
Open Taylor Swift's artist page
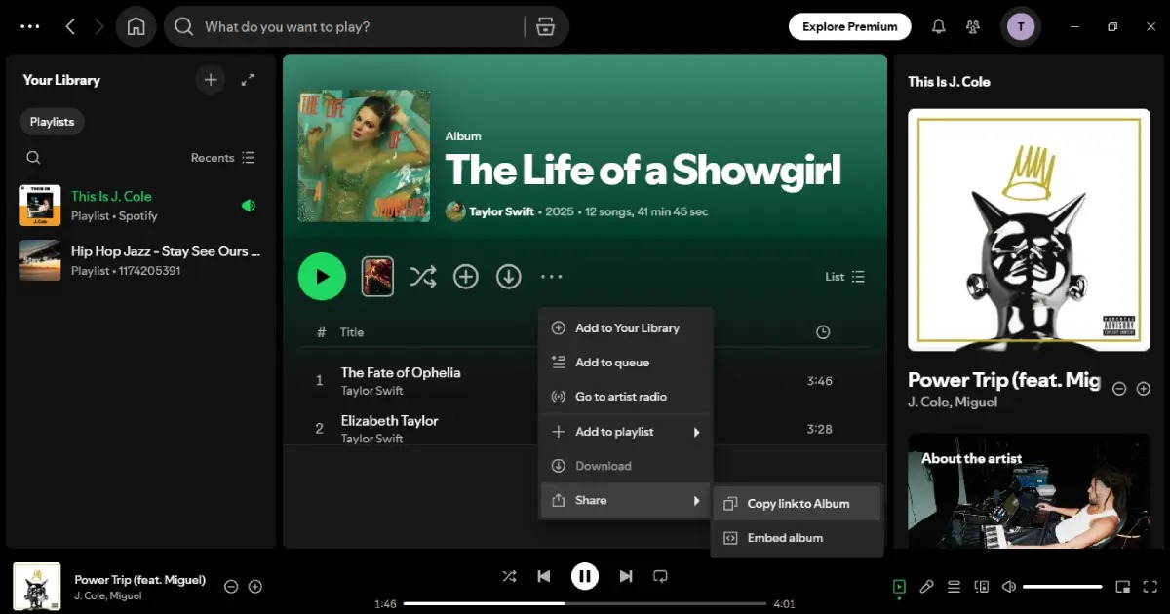(501, 211)
